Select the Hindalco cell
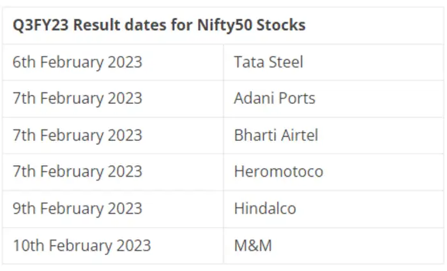447x271 pixels. coord(265,209)
